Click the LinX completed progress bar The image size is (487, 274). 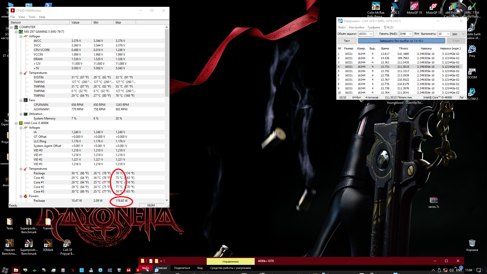(401, 41)
